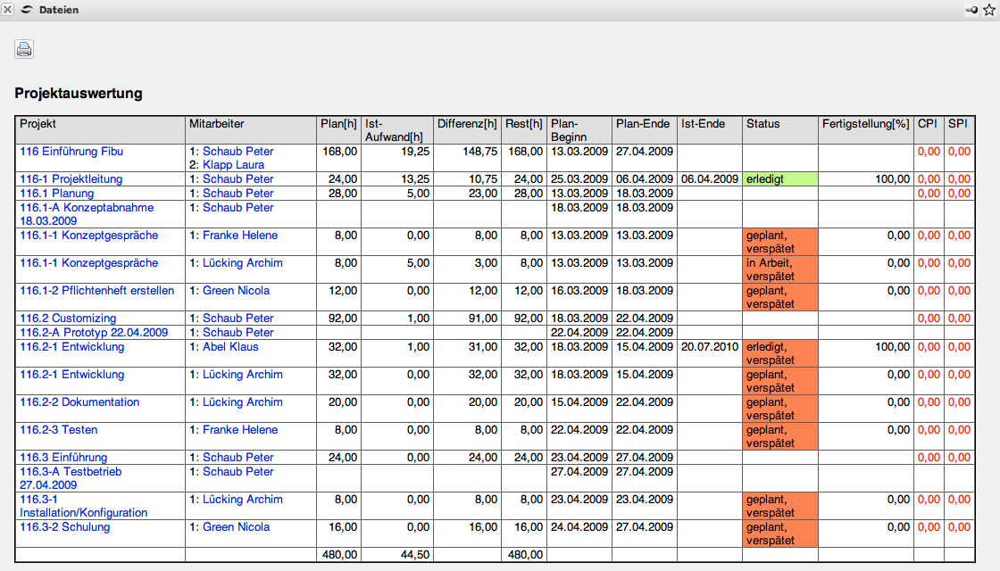Screen dimensions: 1000x571
Task: Click the pin icon beside the star
Action: click(x=971, y=10)
